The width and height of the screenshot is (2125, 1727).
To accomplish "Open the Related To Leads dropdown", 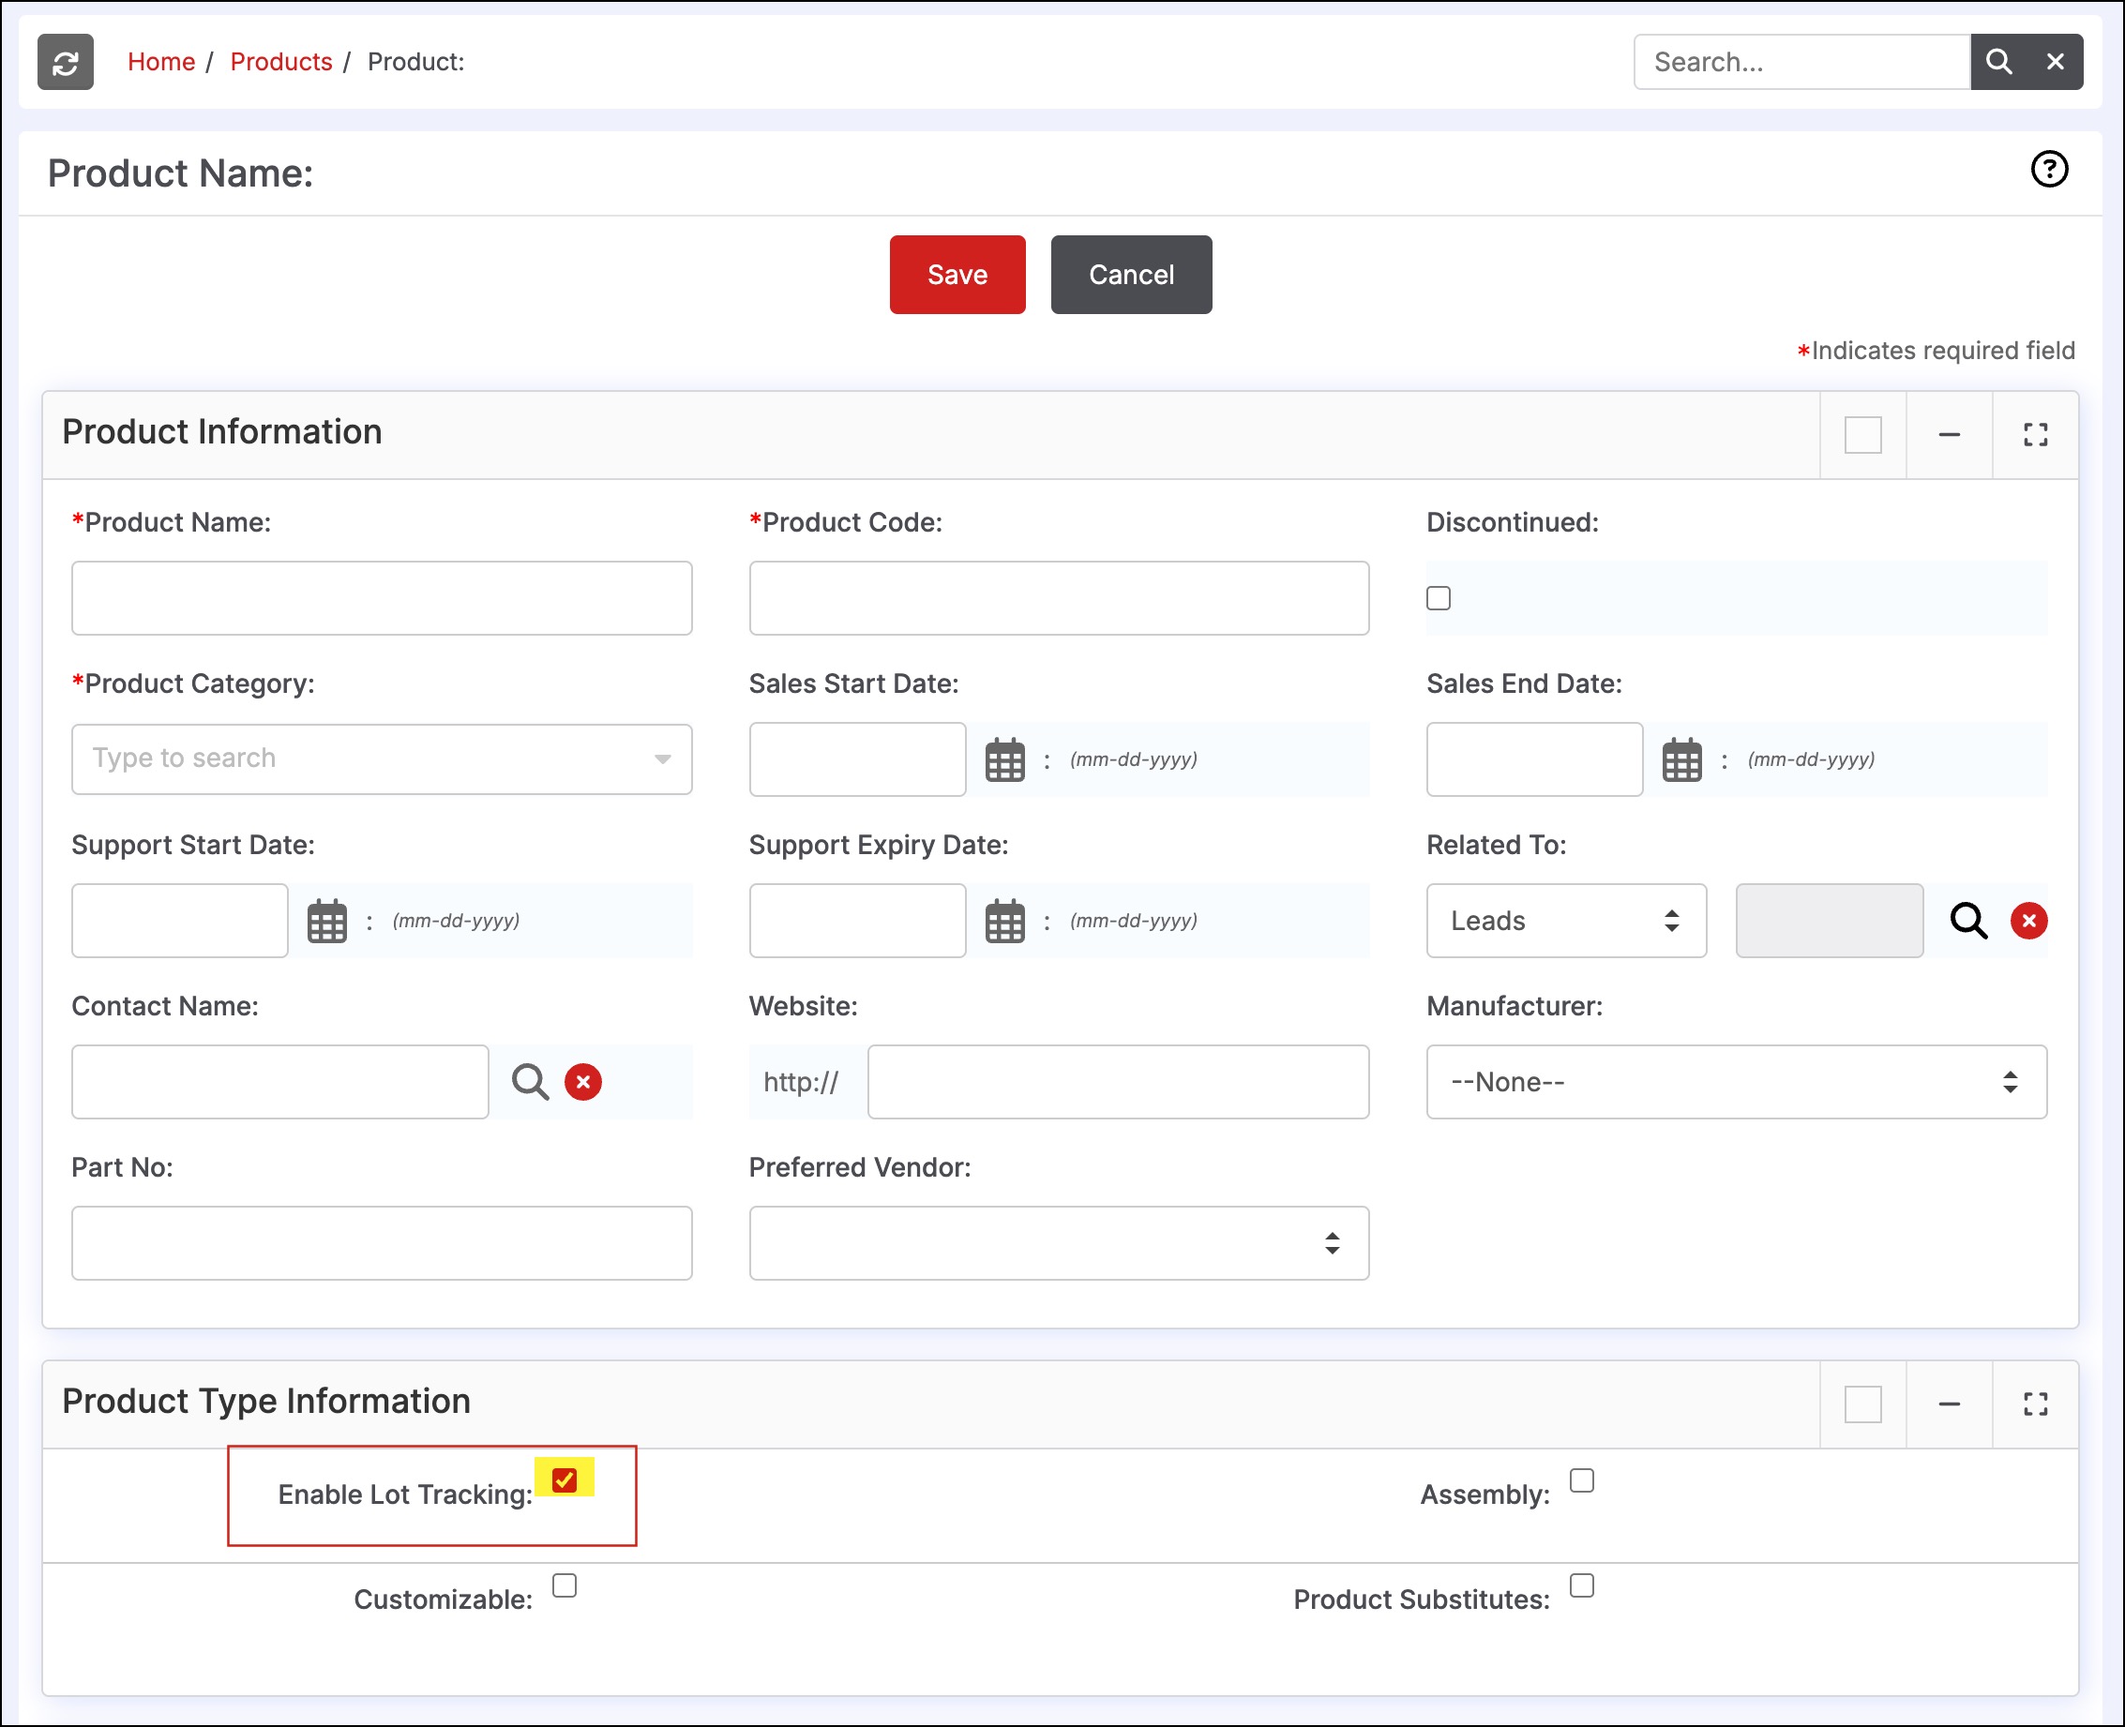I will point(1566,922).
